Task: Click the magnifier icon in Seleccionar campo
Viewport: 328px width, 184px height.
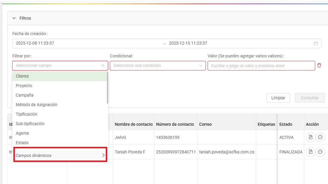Action: click(x=103, y=66)
